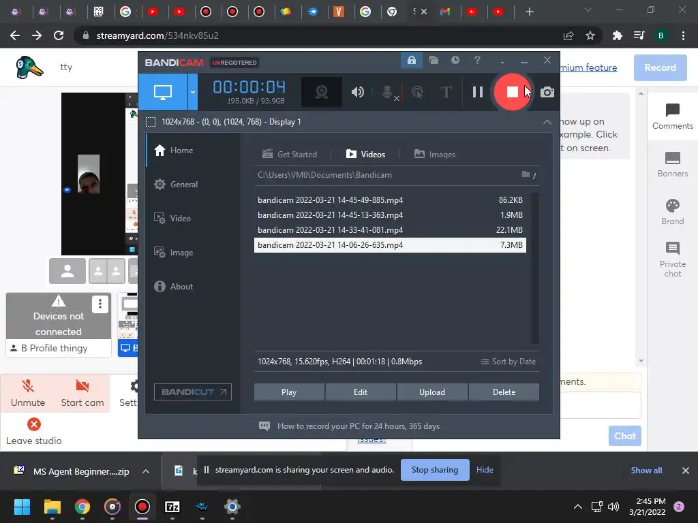Viewport: 698px width, 523px height.
Task: Select Bandicam screen recording mode
Action: (162, 92)
